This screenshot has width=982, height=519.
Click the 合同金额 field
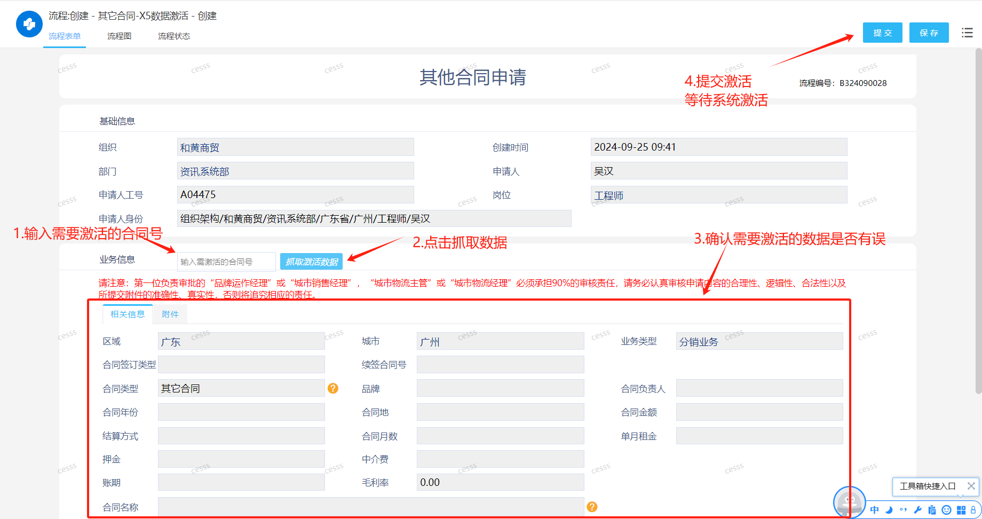tap(759, 412)
